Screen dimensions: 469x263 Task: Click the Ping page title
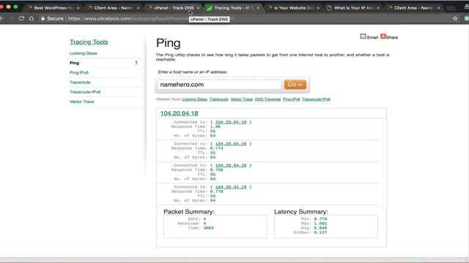tap(168, 43)
